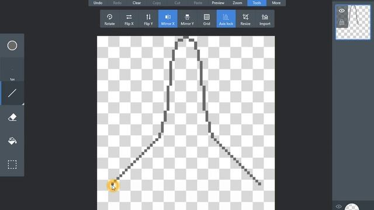
Task: Flip canvas with Flip Y
Action: click(148, 19)
